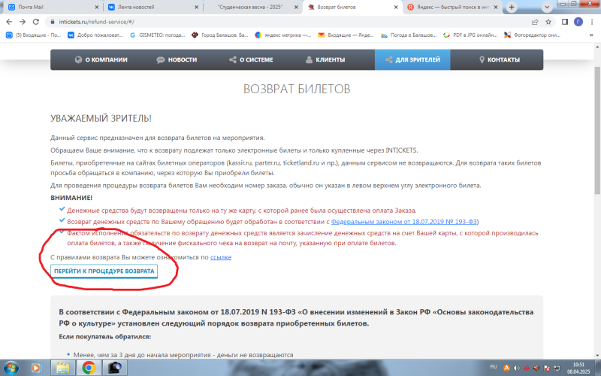Launch the media player taskbar icon
601x376 pixels.
click(35, 368)
